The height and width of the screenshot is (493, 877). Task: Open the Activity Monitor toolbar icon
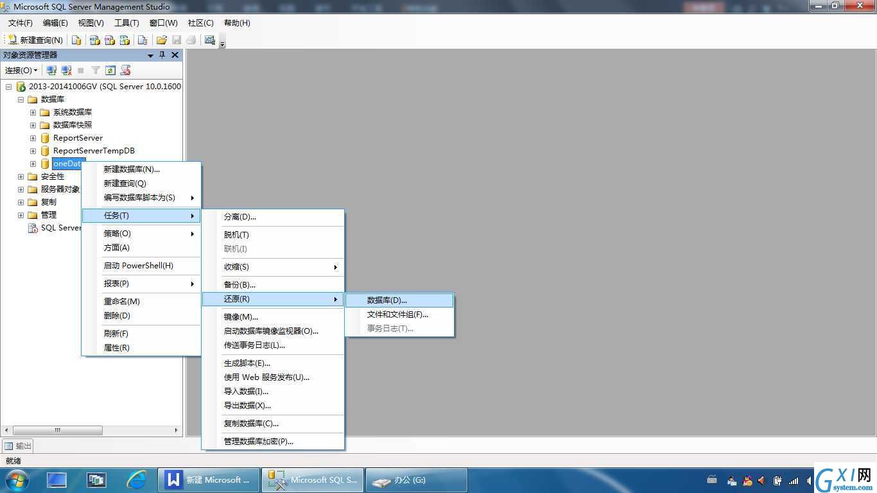209,40
